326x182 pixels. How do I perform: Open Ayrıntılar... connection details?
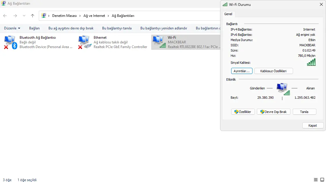242,71
